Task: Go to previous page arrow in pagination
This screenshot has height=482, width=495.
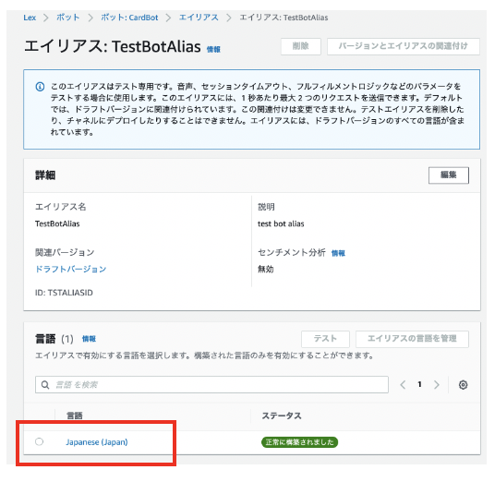Action: pyautogui.click(x=403, y=384)
